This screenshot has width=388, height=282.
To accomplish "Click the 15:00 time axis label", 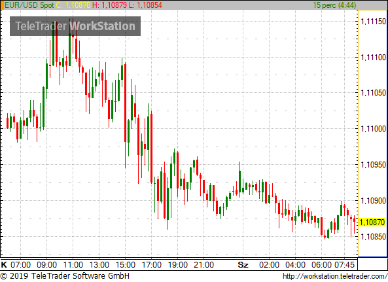I will click(x=126, y=265).
